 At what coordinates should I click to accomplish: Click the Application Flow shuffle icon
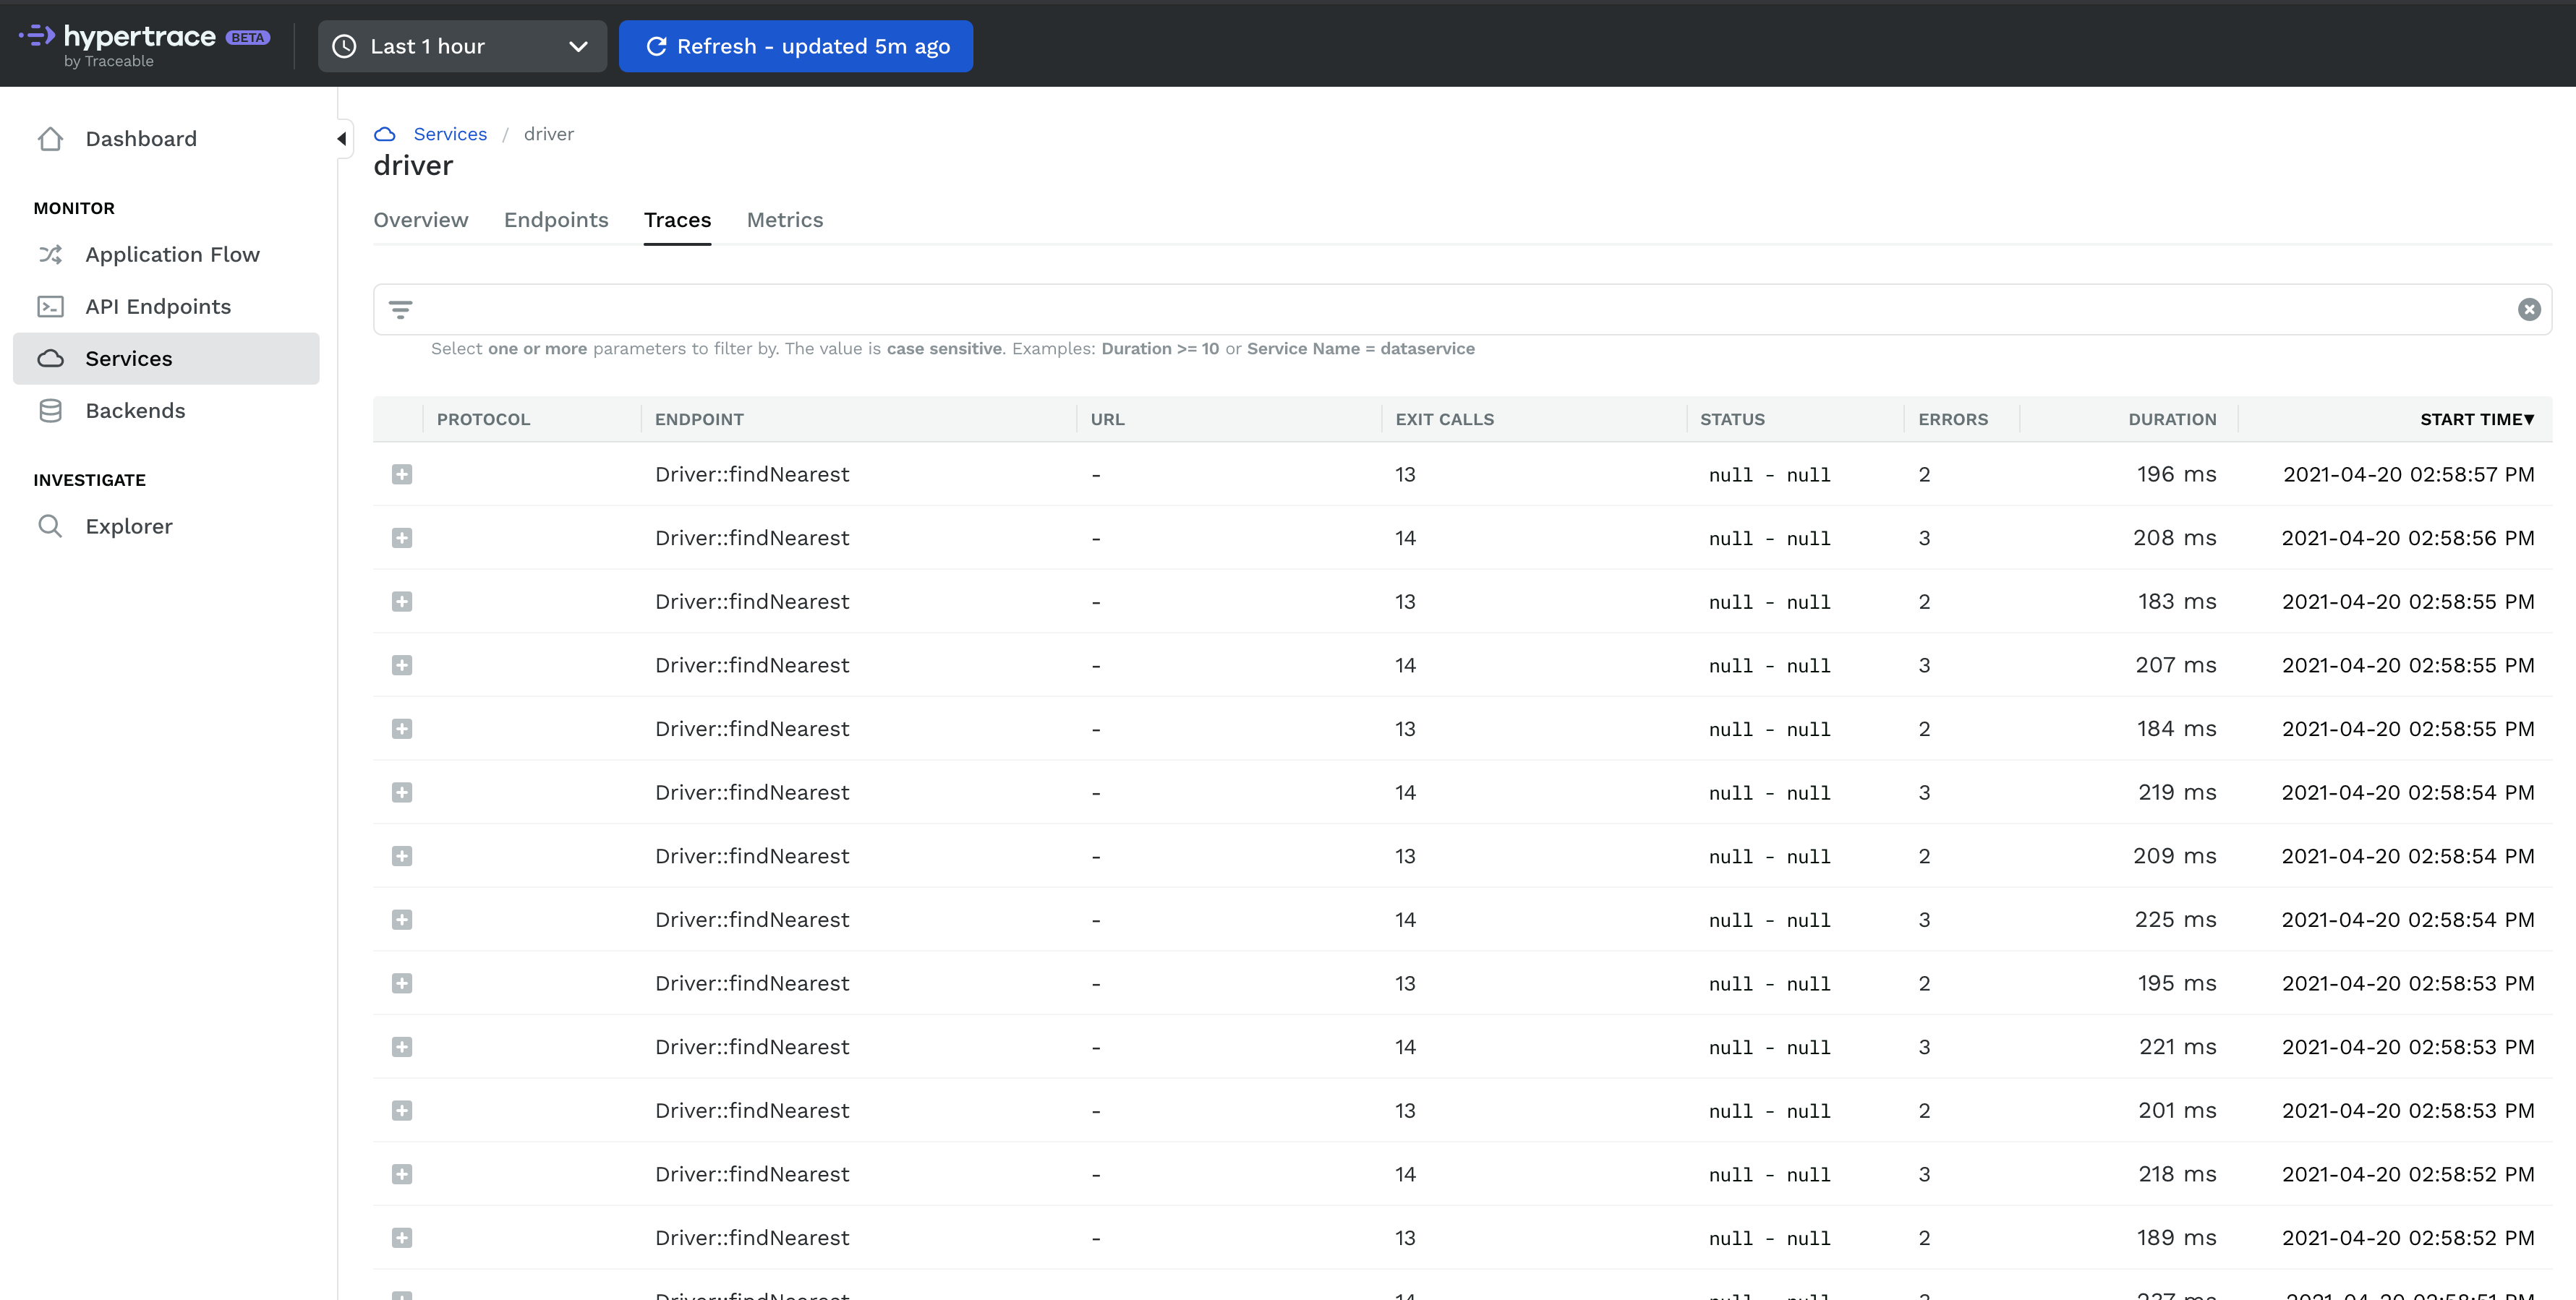[x=50, y=255]
